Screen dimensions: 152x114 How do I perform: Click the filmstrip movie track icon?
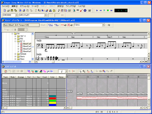(x=36, y=71)
